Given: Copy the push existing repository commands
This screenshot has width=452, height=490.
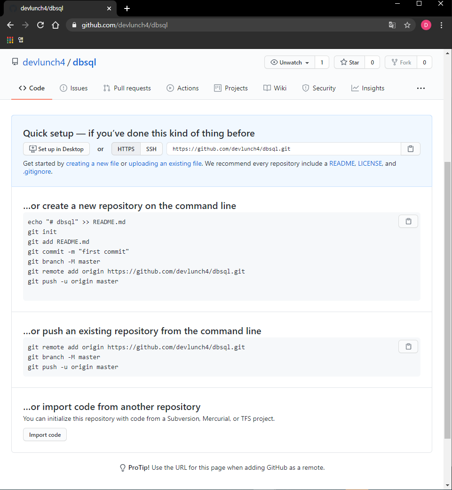Looking at the screenshot, I should [408, 346].
